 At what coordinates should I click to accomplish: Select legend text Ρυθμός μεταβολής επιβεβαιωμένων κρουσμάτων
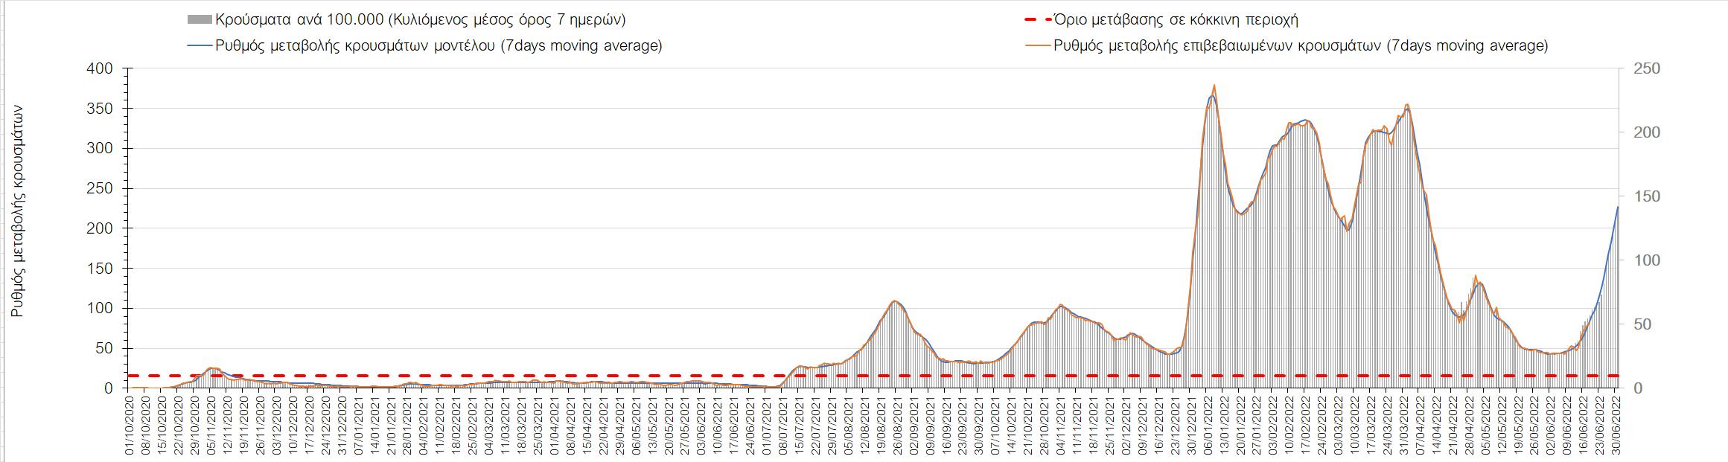click(1301, 45)
